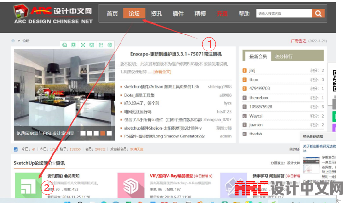Screen dimensions: 347x203
Task: Open member themebox in the member list
Action: (x=259, y=98)
